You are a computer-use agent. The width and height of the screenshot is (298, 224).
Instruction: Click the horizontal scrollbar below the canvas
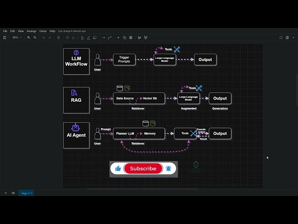click(x=142, y=189)
